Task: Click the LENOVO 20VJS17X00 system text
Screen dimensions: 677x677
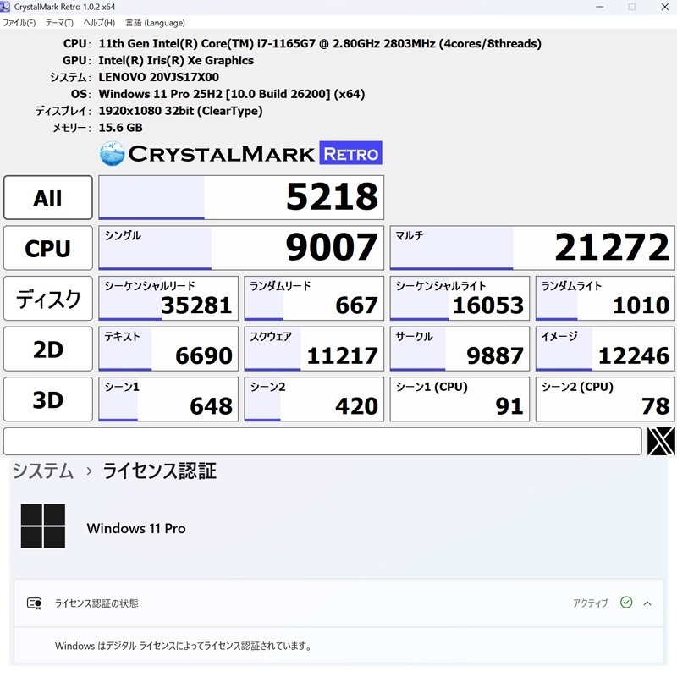Action: pos(158,77)
